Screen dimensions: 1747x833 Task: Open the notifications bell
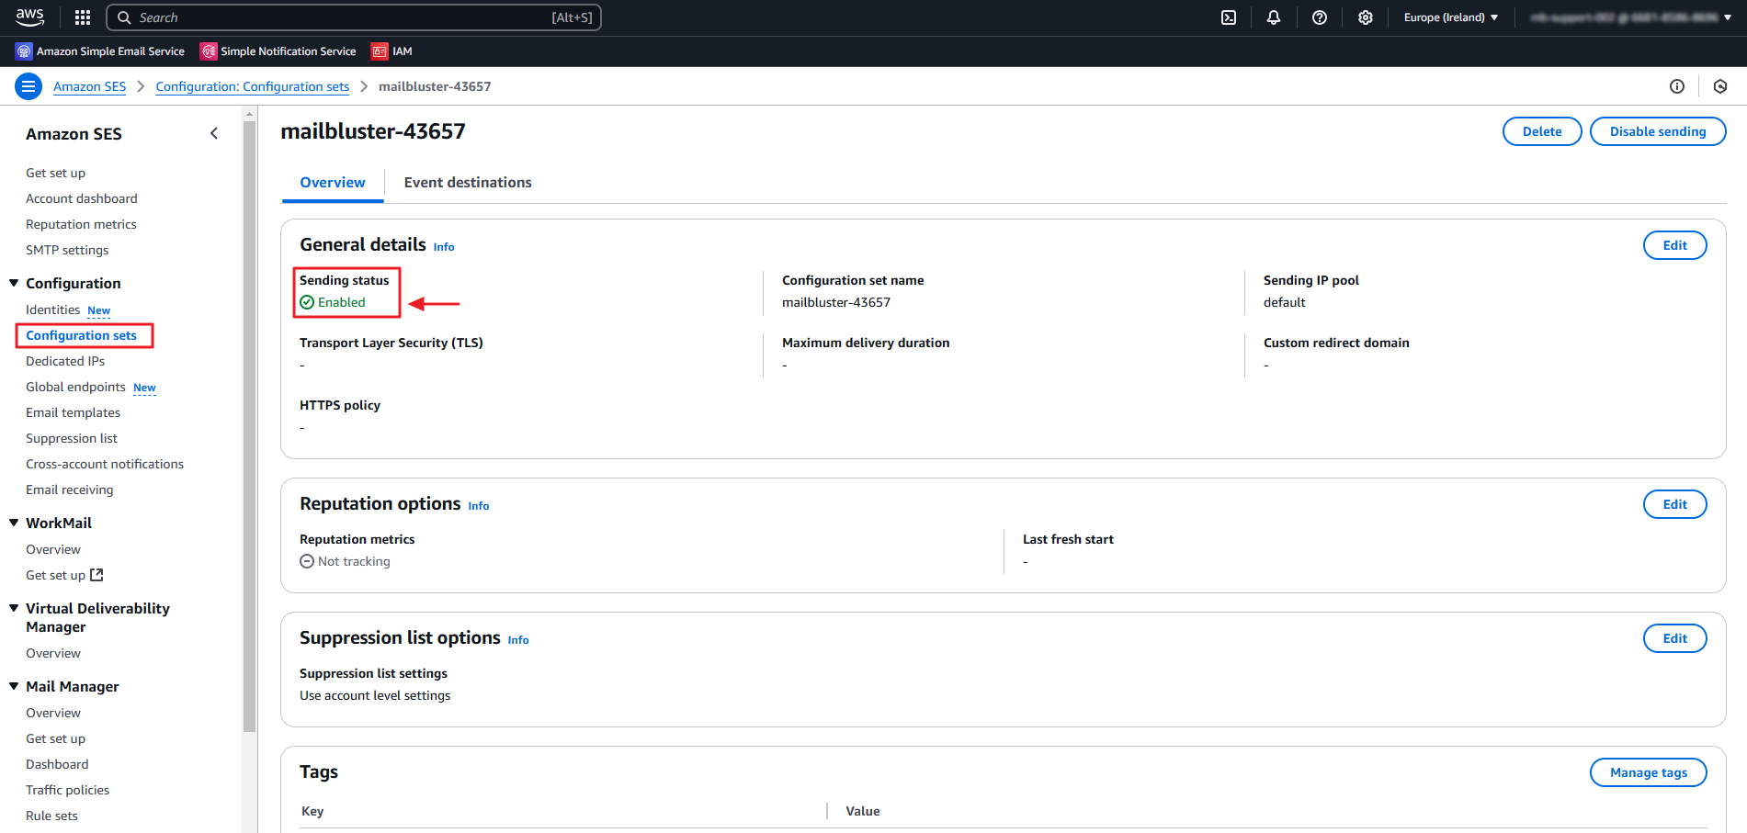click(1274, 17)
